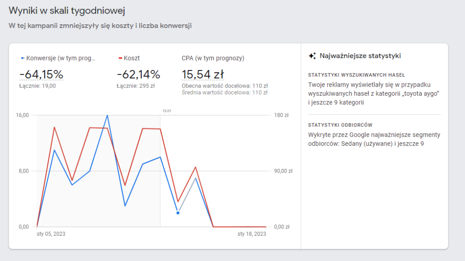Click the -62,14% cost change value
Image resolution: width=465 pixels, height=261 pixels.
coord(139,75)
